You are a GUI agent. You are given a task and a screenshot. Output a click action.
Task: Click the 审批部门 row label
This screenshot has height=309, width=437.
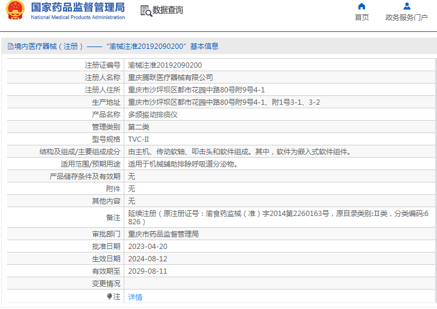pos(106,234)
